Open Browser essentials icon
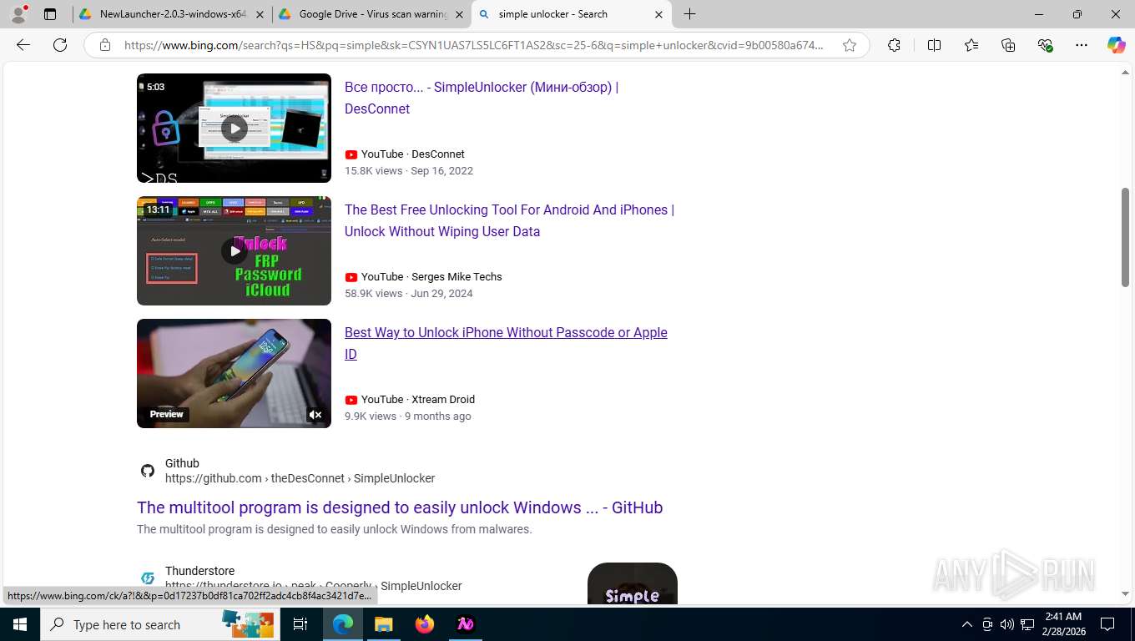 pyautogui.click(x=1045, y=45)
